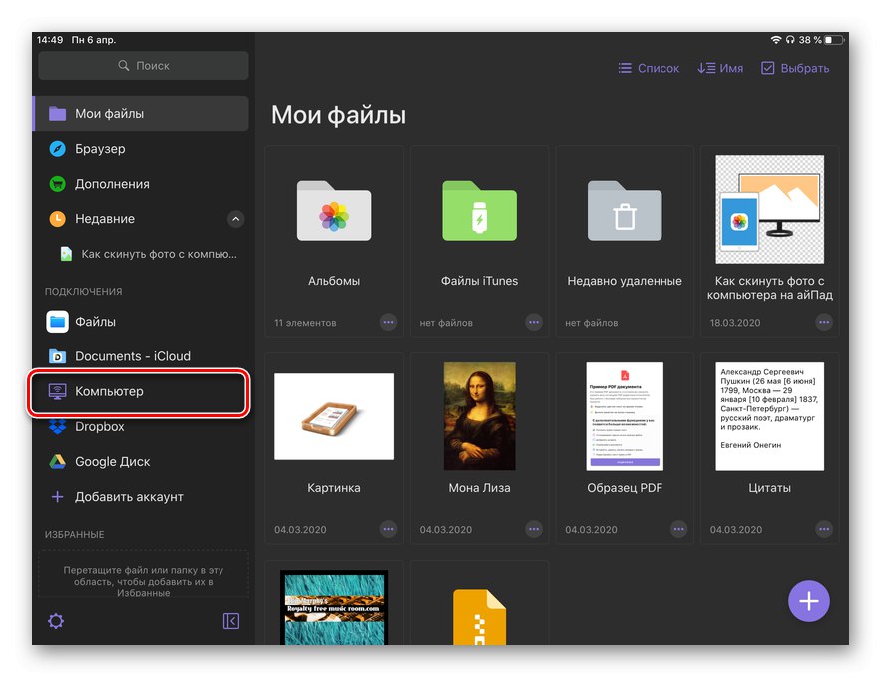Click the 18.03.2020 date label

click(735, 323)
